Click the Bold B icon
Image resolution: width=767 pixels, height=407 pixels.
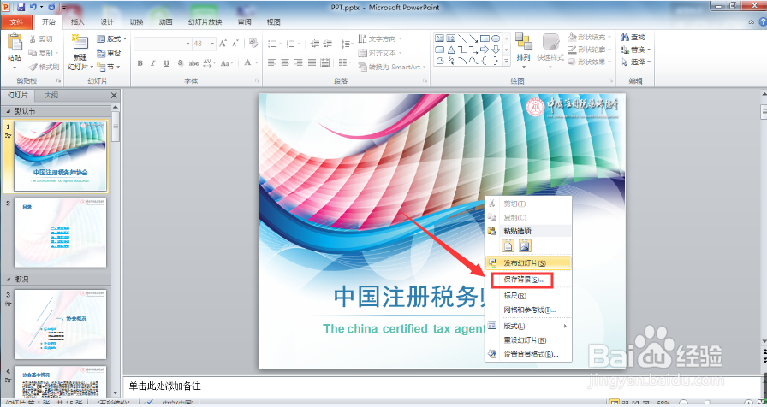140,63
